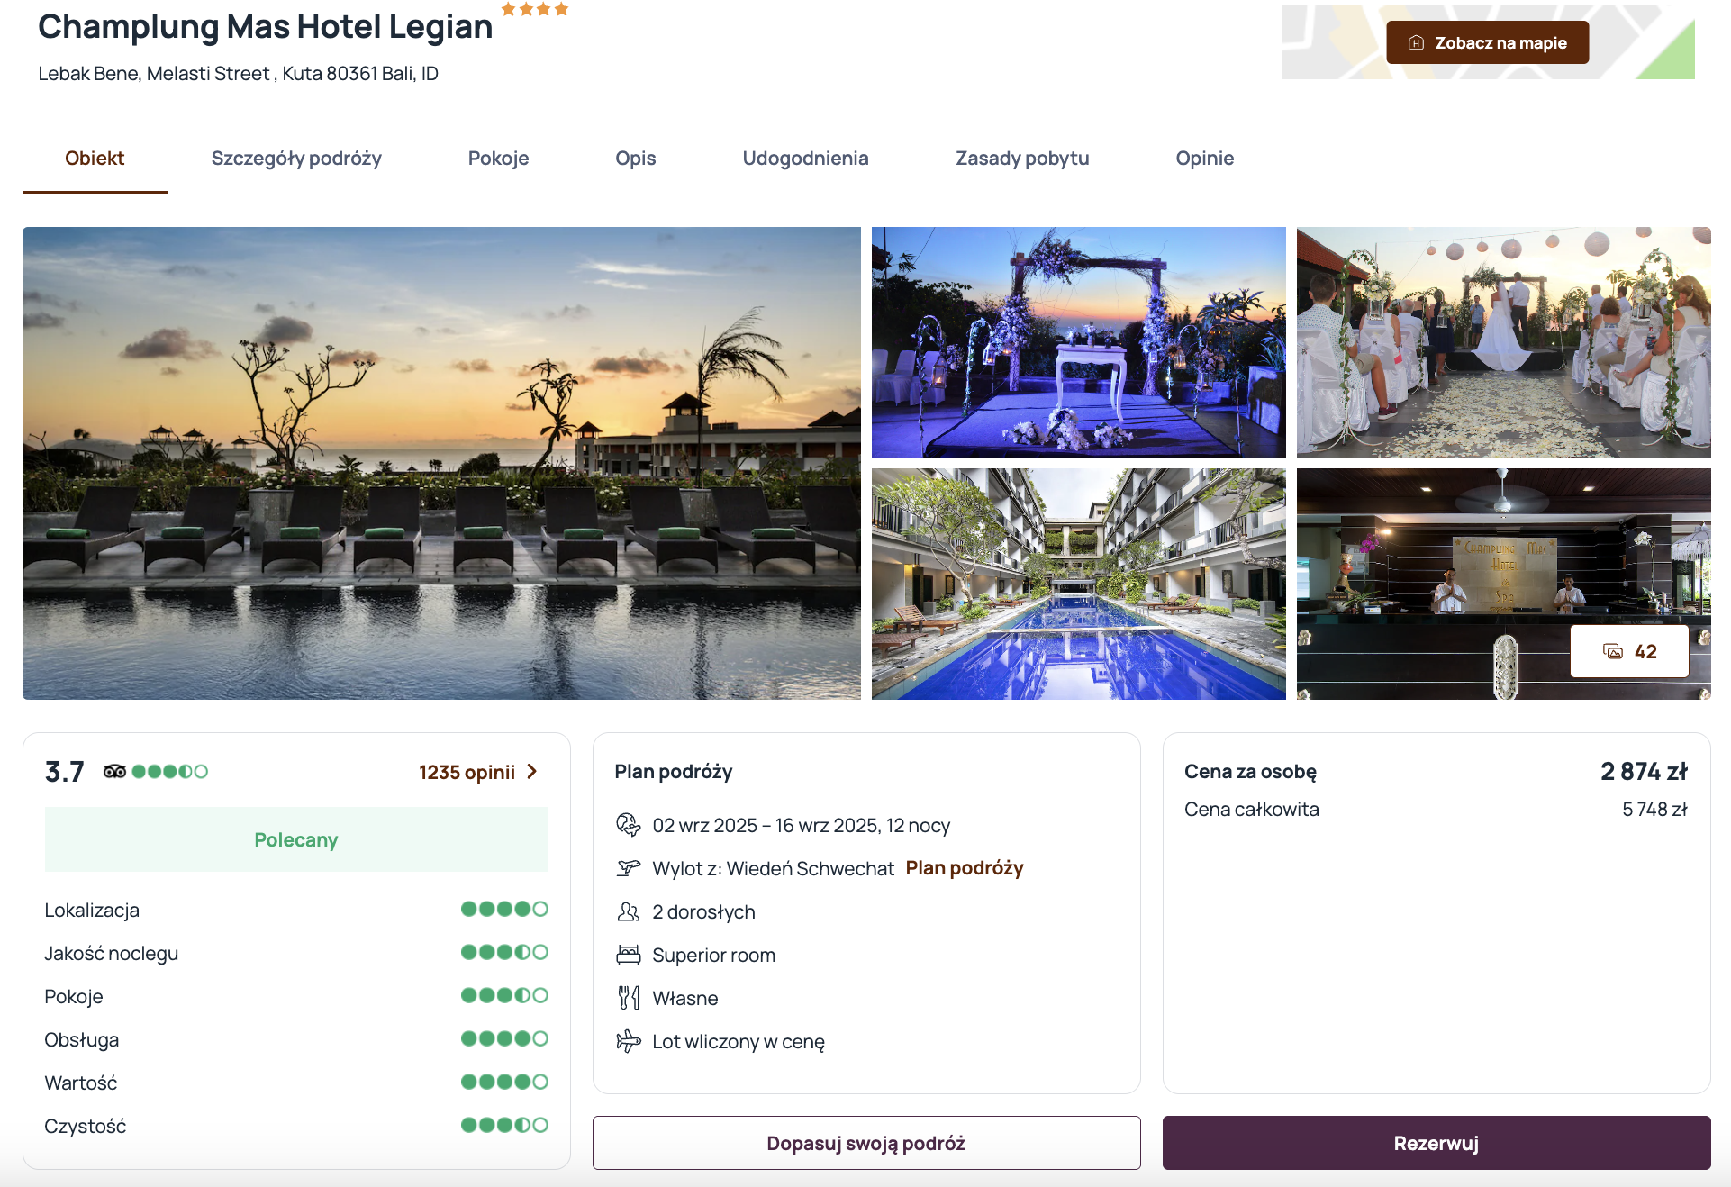Viewport: 1731px width, 1187px height.
Task: Click the hotel star rating icons
Action: (535, 9)
